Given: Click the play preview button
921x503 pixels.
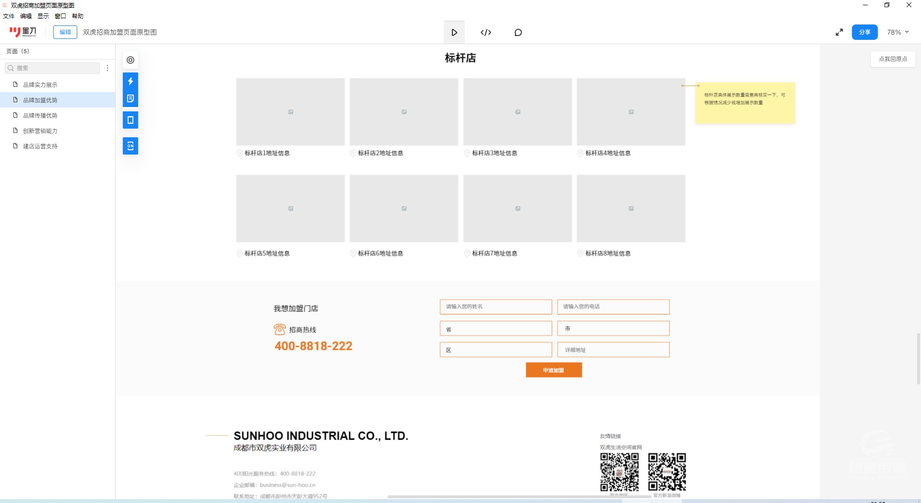Looking at the screenshot, I should (x=454, y=33).
